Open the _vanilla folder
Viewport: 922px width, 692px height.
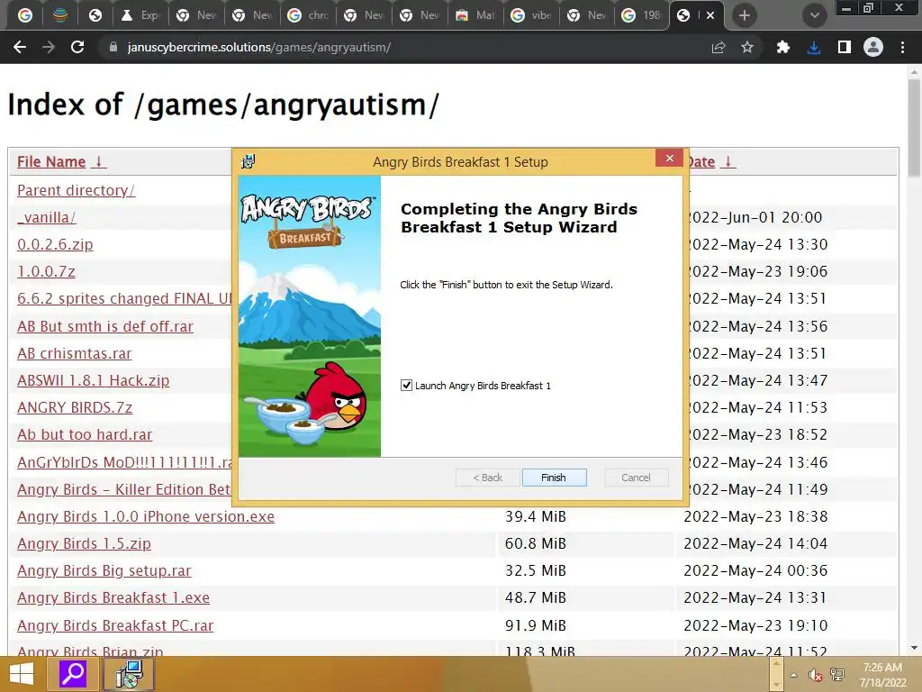47,218
